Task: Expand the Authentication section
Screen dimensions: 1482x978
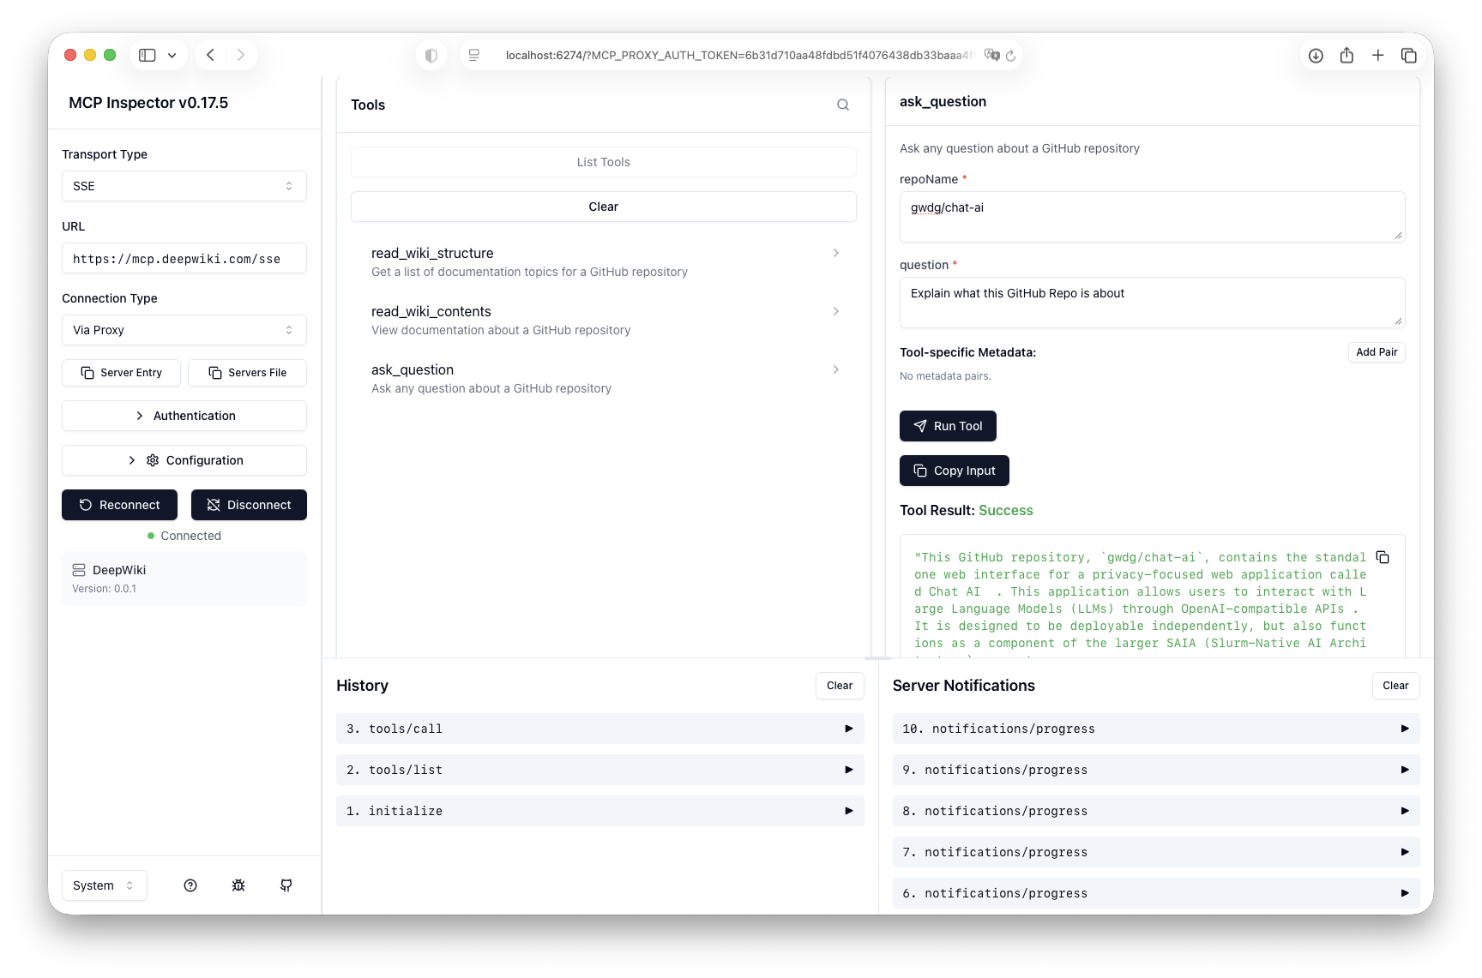Action: click(x=184, y=416)
